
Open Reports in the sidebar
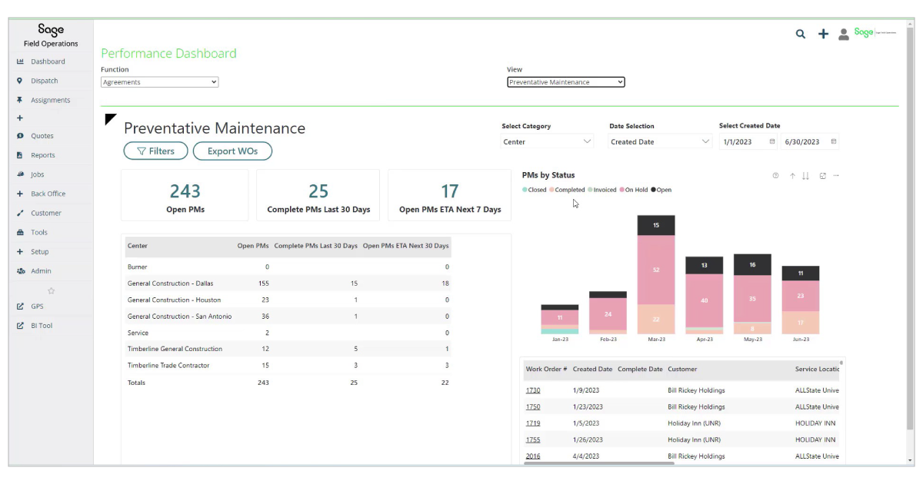pos(43,155)
